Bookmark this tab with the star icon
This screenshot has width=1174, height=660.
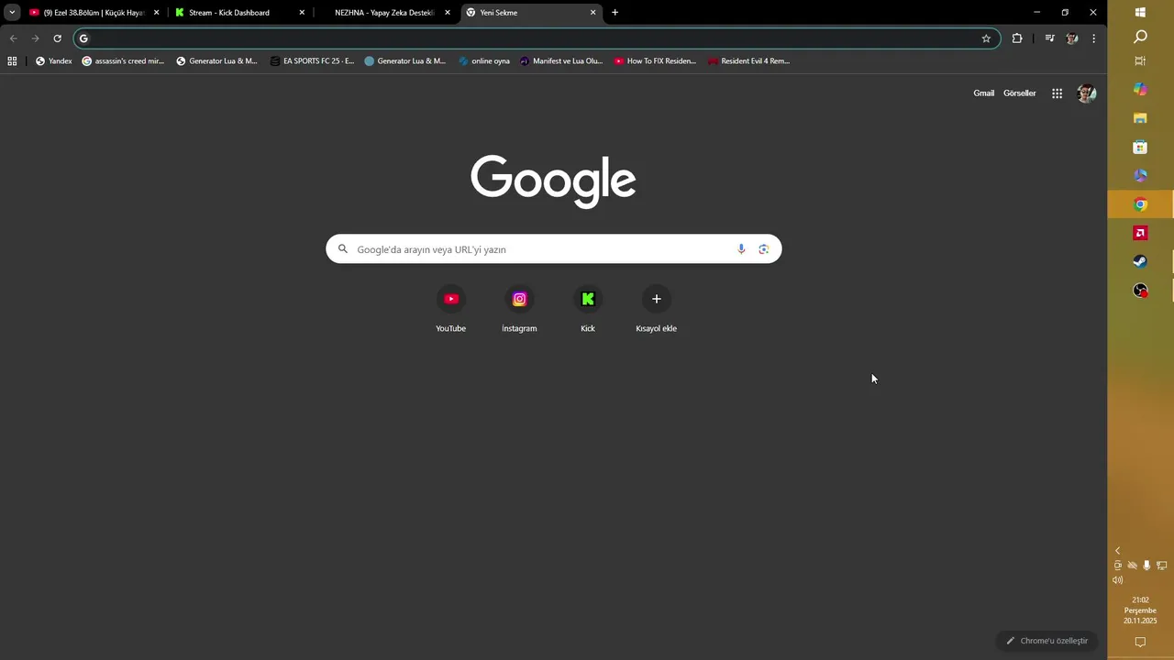tap(986, 38)
